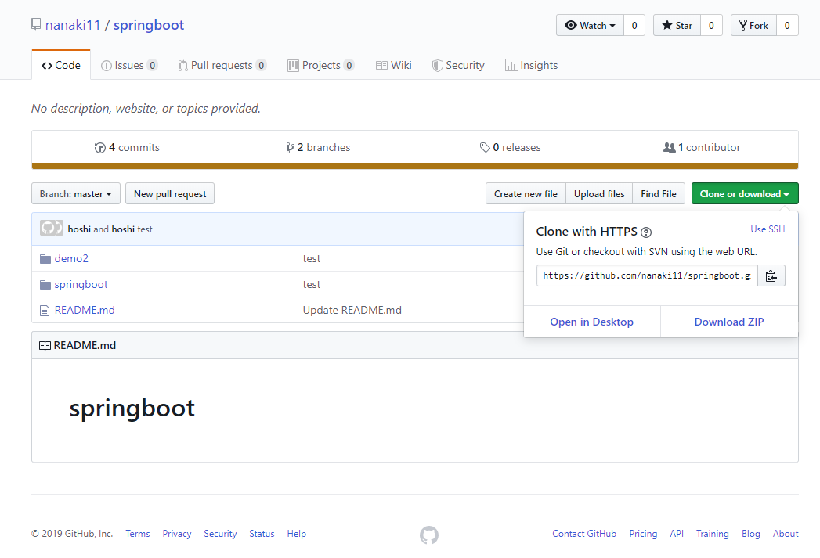Screen dimensions: 820x558
Task: Open the Pull requests tab
Action: pos(222,65)
